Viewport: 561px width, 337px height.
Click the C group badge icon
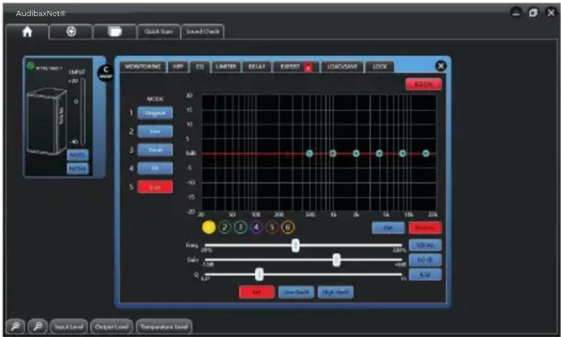click(x=105, y=73)
